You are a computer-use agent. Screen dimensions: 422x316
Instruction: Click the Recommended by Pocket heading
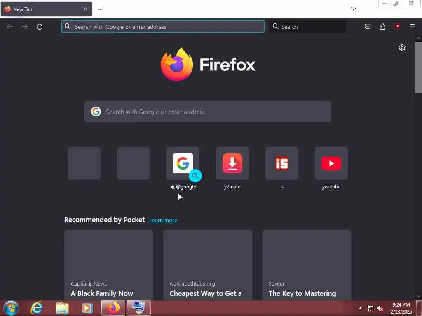click(104, 220)
